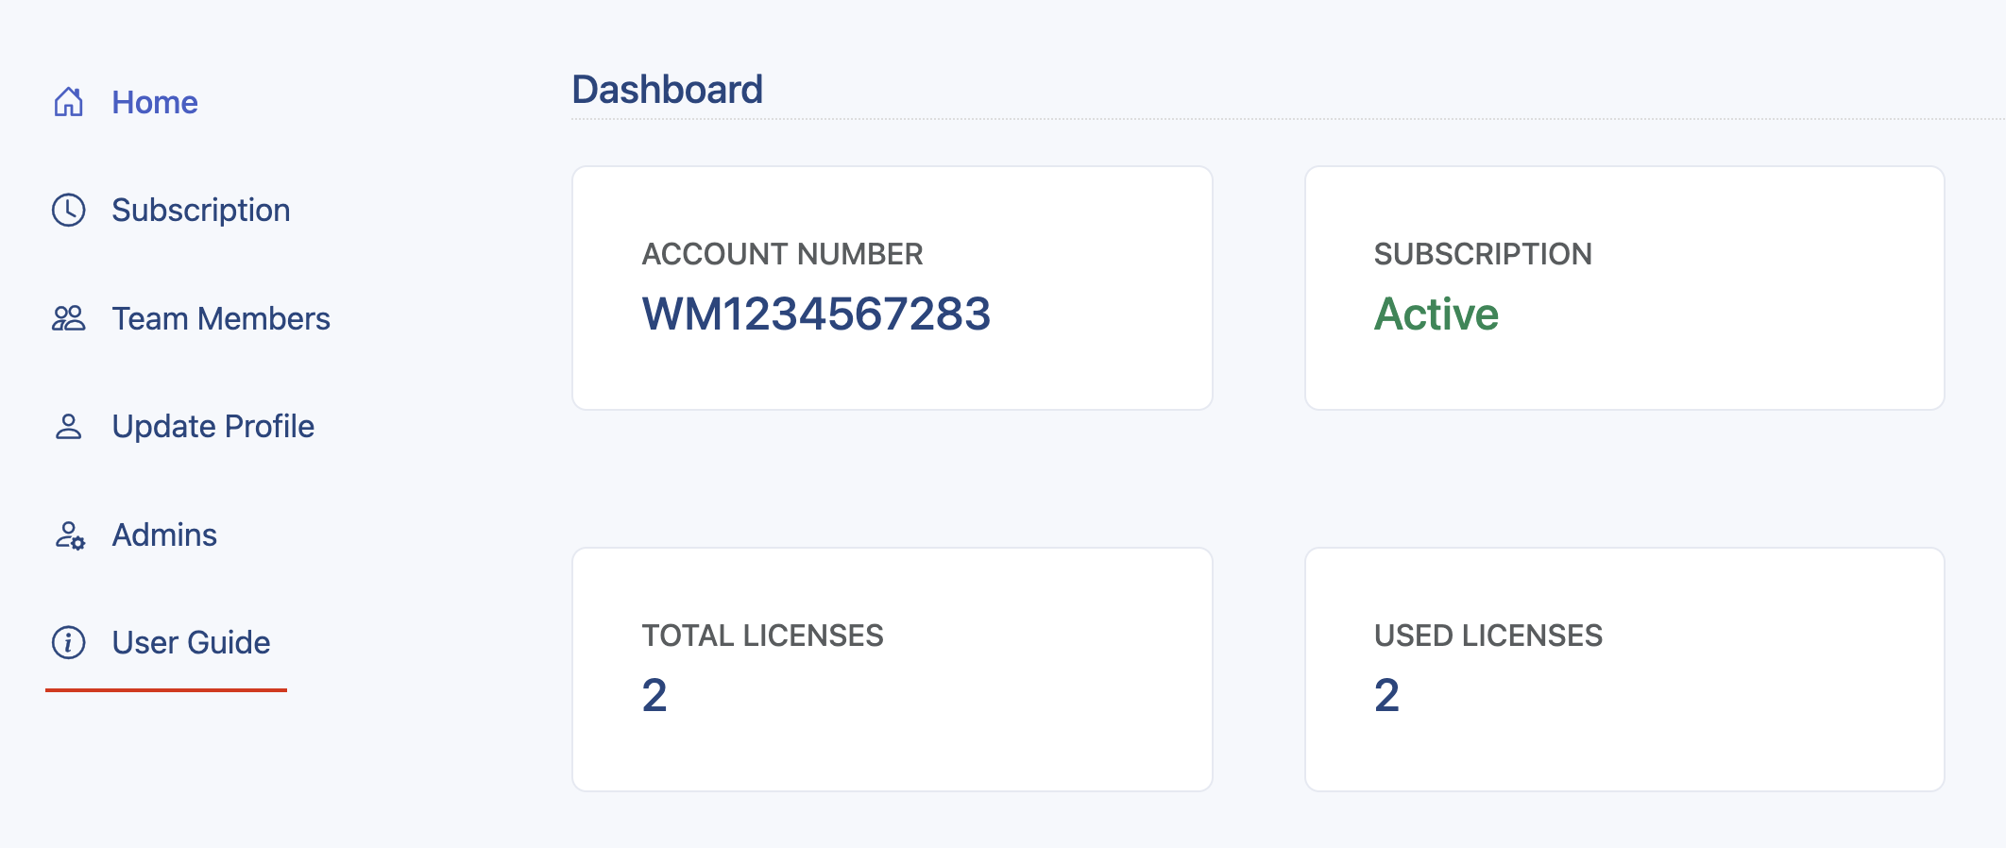Open the Home menu item text
The height and width of the screenshot is (848, 2006).
pyautogui.click(x=155, y=102)
